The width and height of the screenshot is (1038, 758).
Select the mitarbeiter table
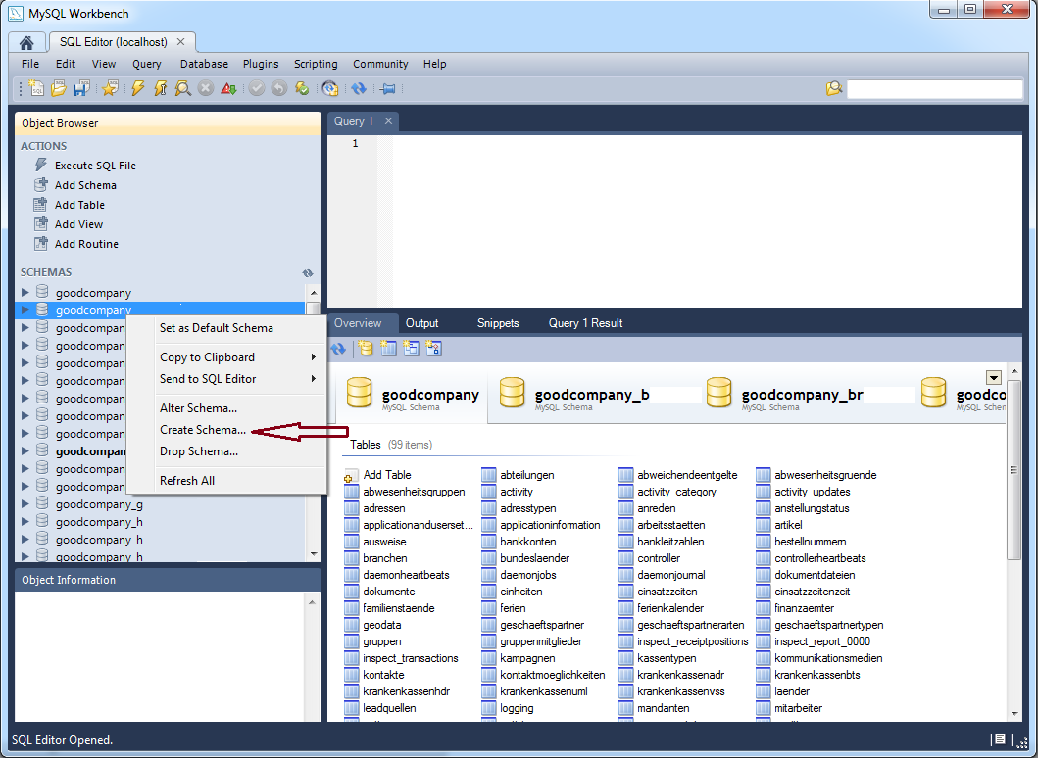click(x=790, y=708)
